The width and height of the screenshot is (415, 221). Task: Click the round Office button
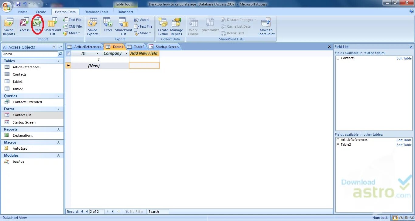(7, 6)
